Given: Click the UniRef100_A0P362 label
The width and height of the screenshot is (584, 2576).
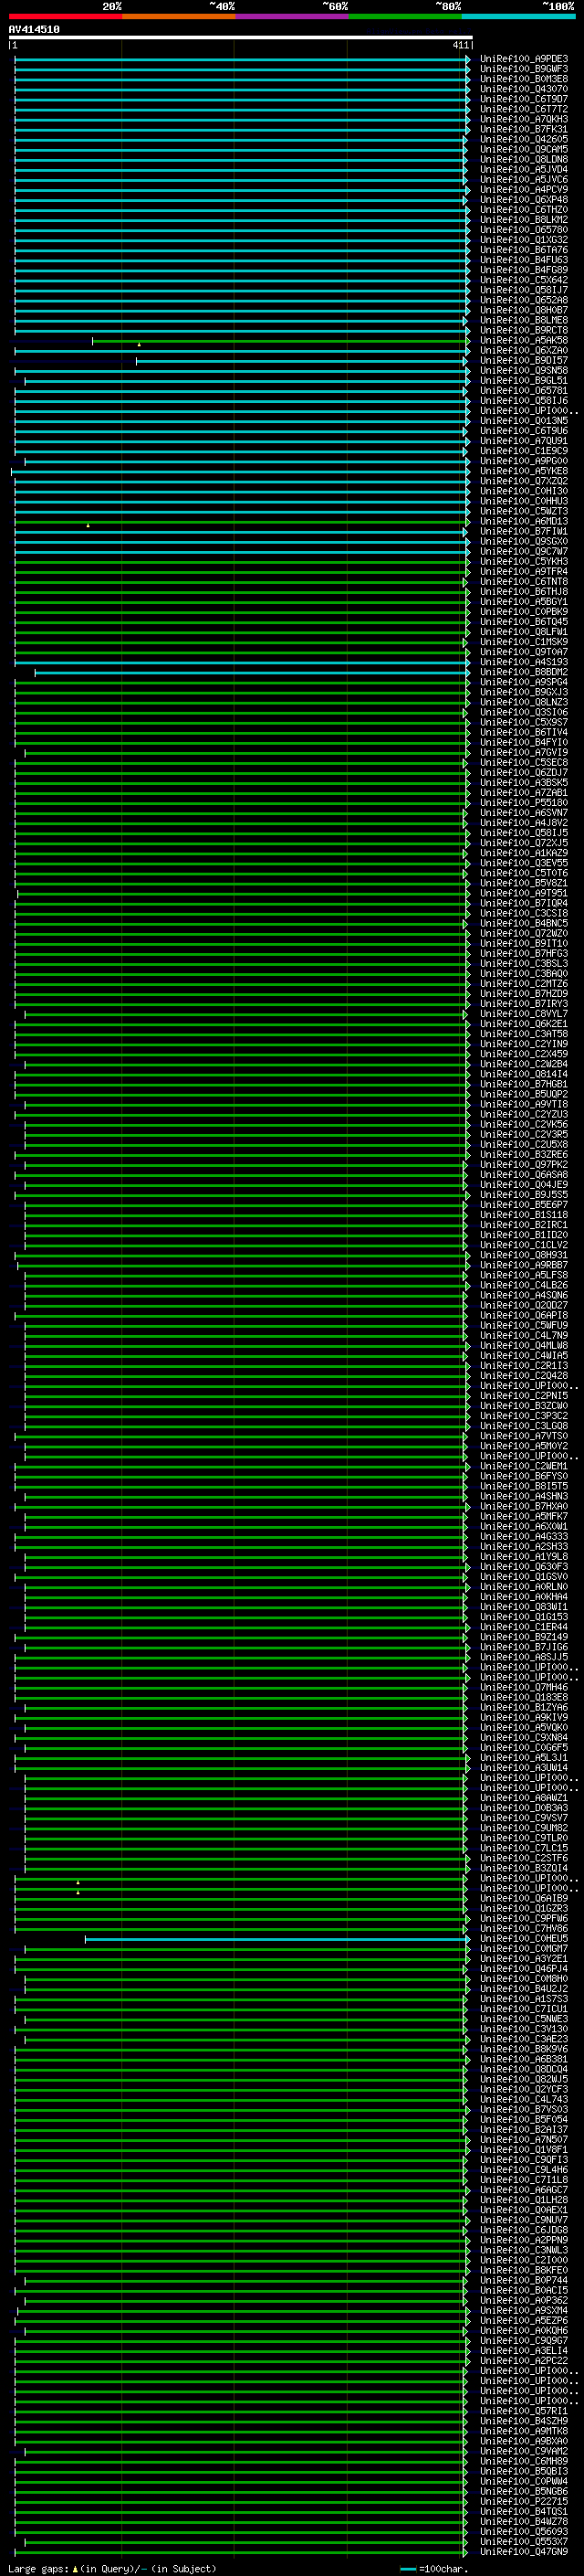Looking at the screenshot, I should tap(523, 2300).
